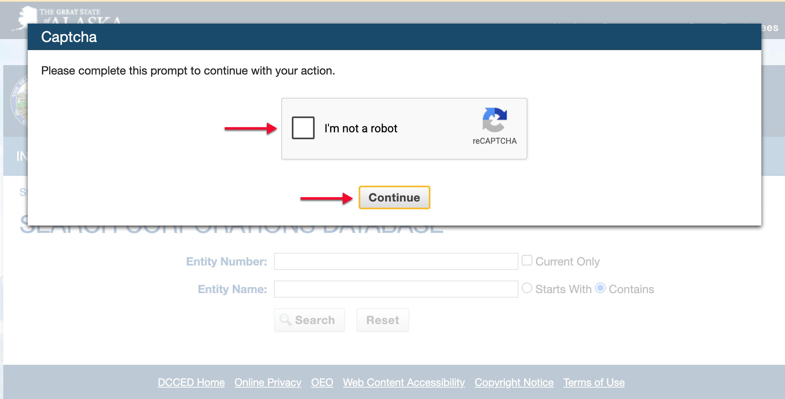785x399 pixels.
Task: Click the Entity Number label
Action: [227, 261]
